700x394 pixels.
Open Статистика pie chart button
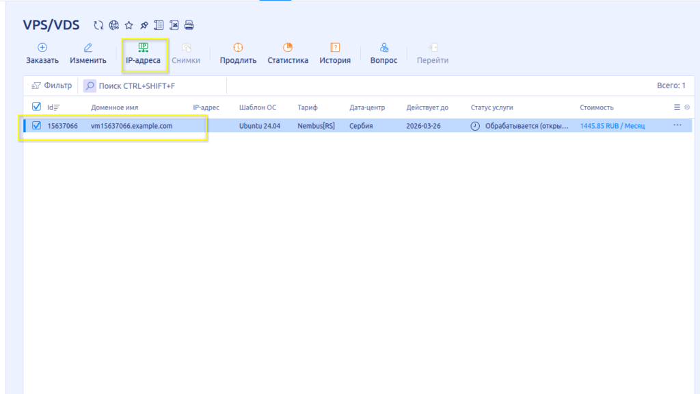(288, 54)
